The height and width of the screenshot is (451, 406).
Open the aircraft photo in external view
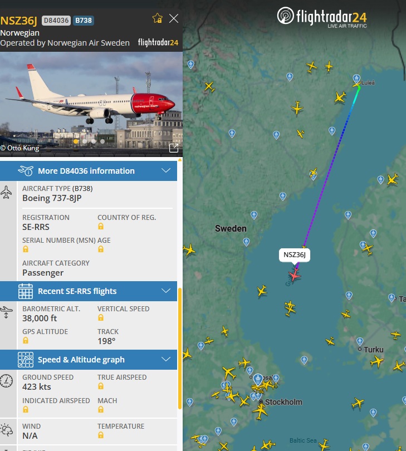(x=174, y=148)
